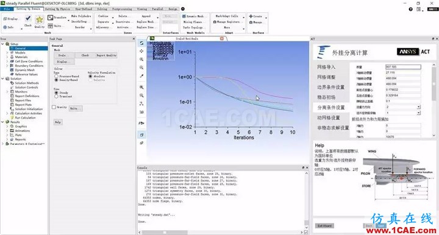
Task: Expand the Monitors tree node
Action: (7, 92)
